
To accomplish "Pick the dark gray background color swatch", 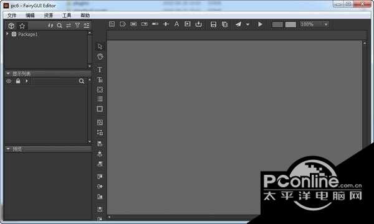I will (x=277, y=24).
